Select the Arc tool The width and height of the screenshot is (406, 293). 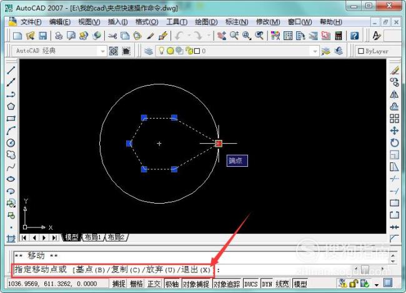pos(11,131)
